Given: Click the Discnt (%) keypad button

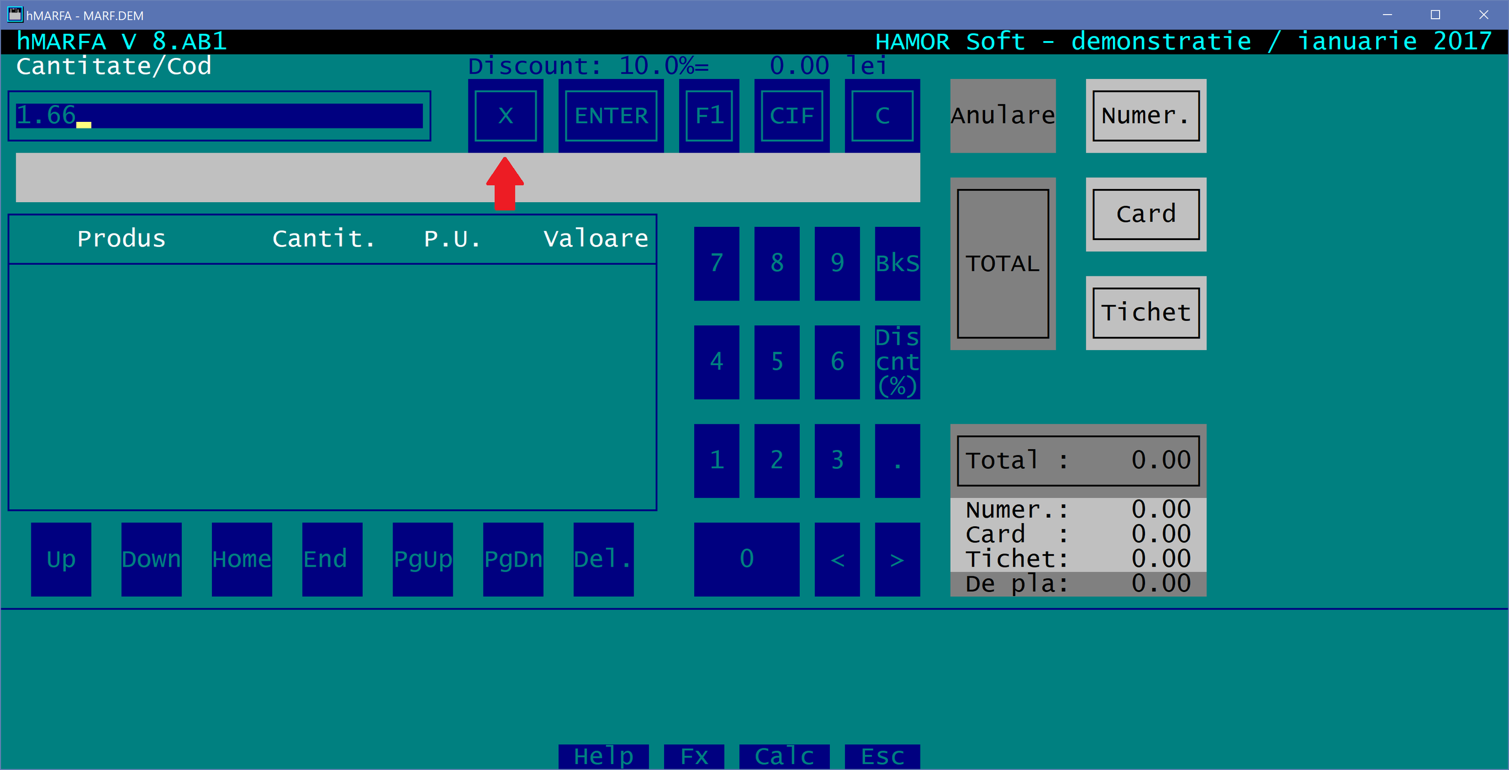Looking at the screenshot, I should click(897, 362).
